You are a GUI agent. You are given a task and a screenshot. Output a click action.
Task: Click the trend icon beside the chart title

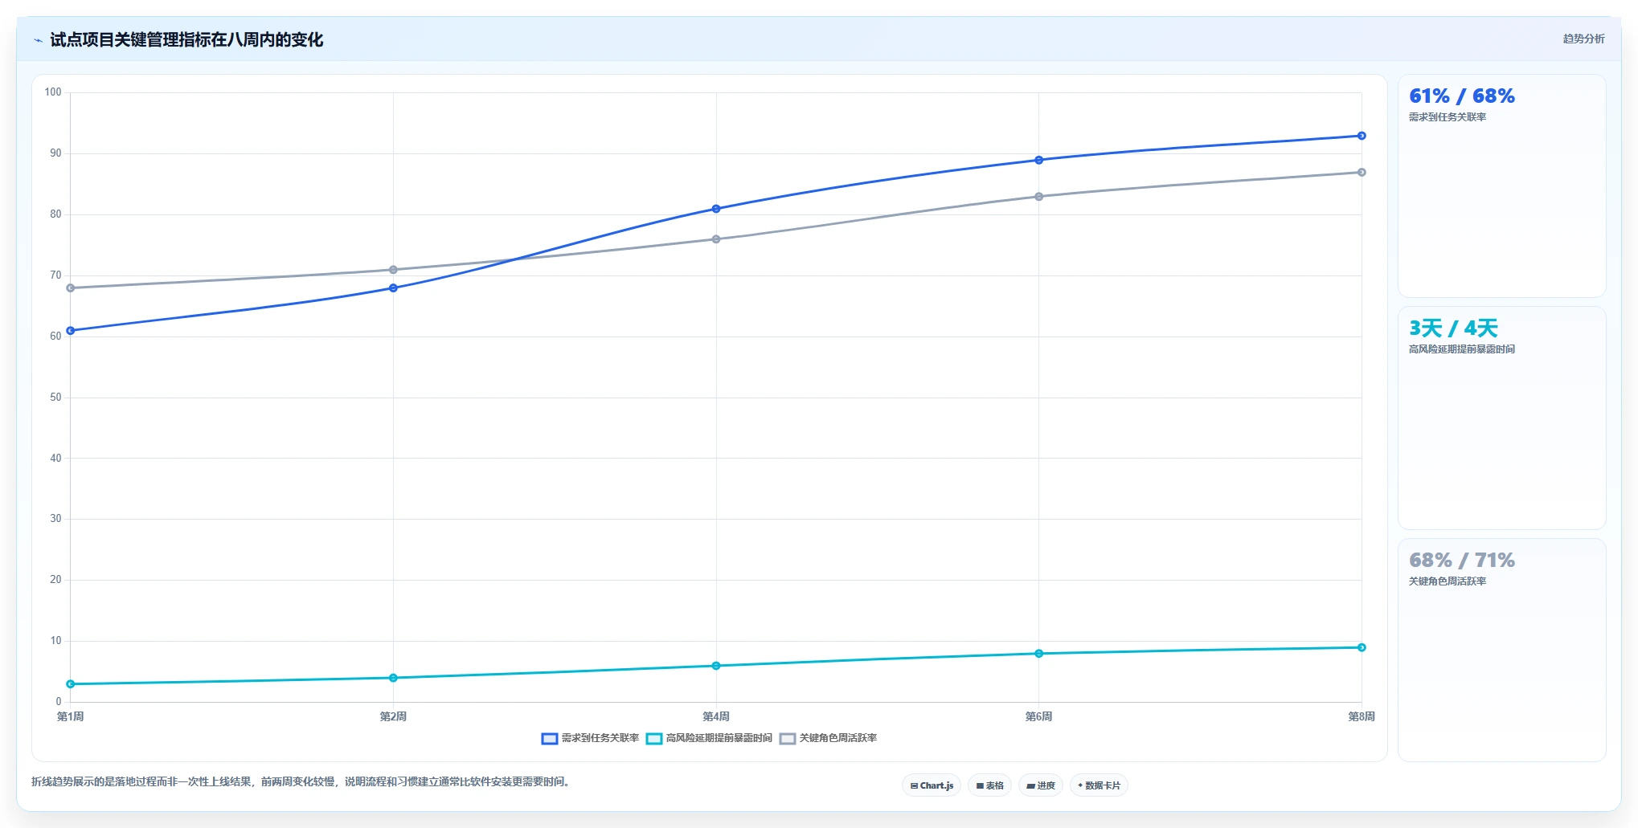pos(38,40)
